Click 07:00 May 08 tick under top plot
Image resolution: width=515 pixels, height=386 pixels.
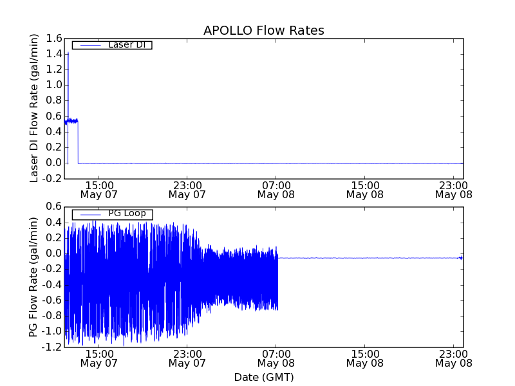click(x=276, y=189)
